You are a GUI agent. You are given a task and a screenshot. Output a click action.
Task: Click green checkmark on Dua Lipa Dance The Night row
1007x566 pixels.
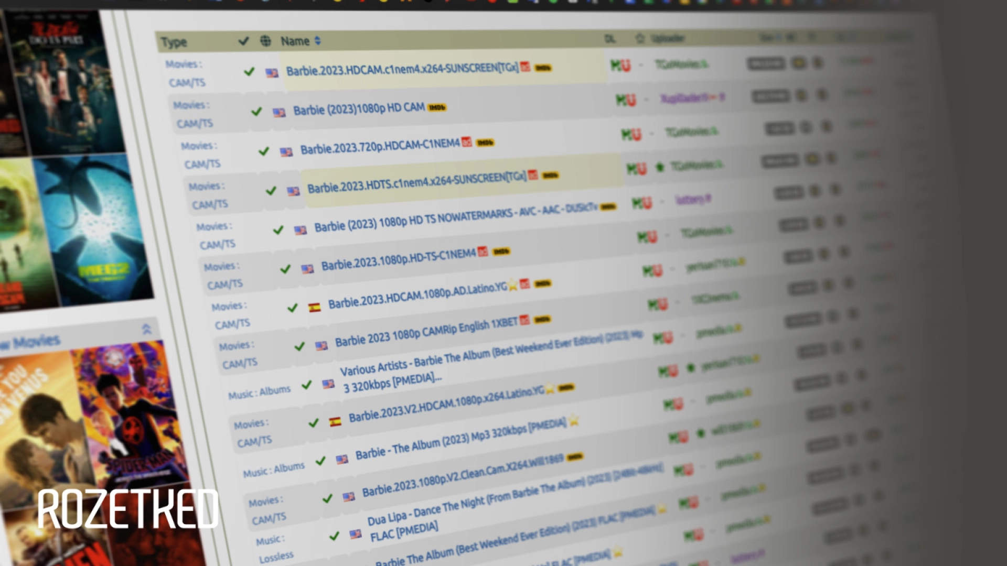pyautogui.click(x=334, y=536)
